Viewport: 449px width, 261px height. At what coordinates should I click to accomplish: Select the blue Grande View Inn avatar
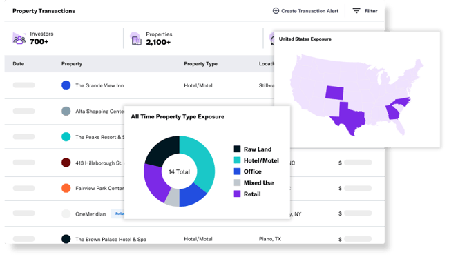click(66, 85)
